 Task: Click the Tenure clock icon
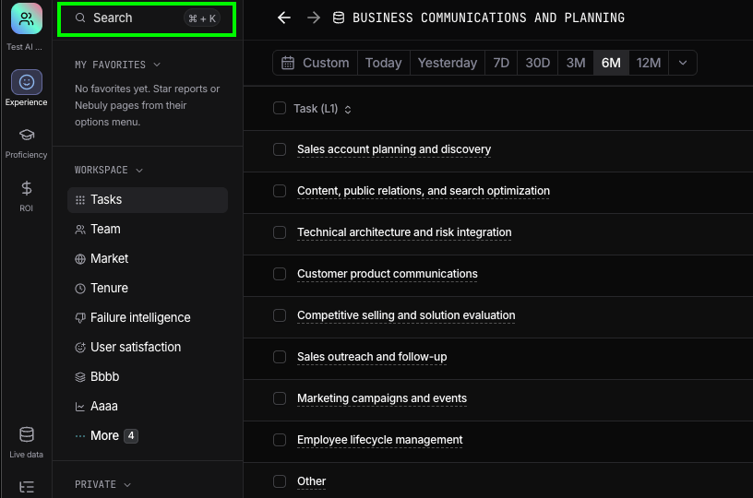80,289
